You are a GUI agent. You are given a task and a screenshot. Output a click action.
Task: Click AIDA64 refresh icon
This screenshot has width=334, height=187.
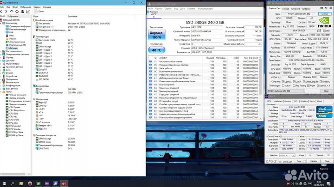[17, 12]
